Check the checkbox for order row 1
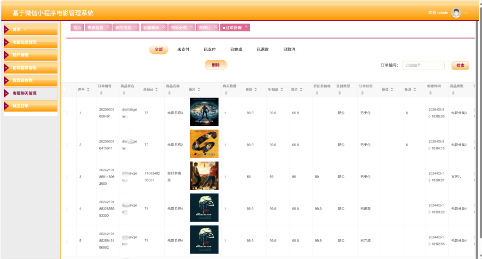This screenshot has width=482, height=259. pyautogui.click(x=66, y=113)
